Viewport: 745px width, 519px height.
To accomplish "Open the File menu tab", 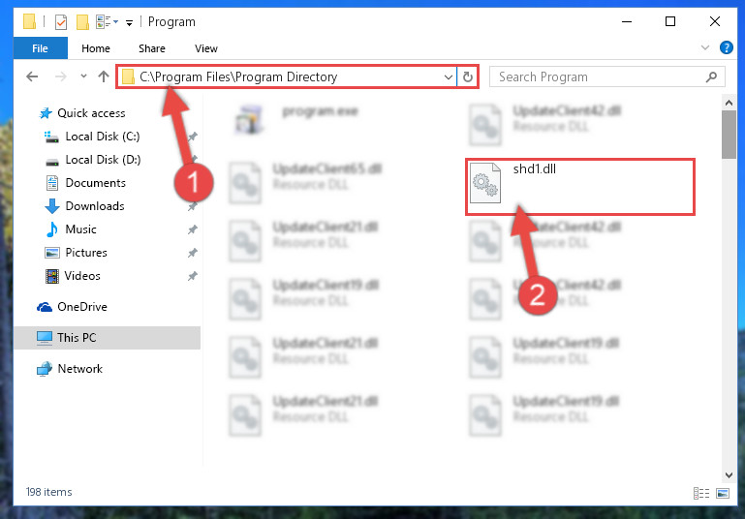I will click(x=40, y=48).
